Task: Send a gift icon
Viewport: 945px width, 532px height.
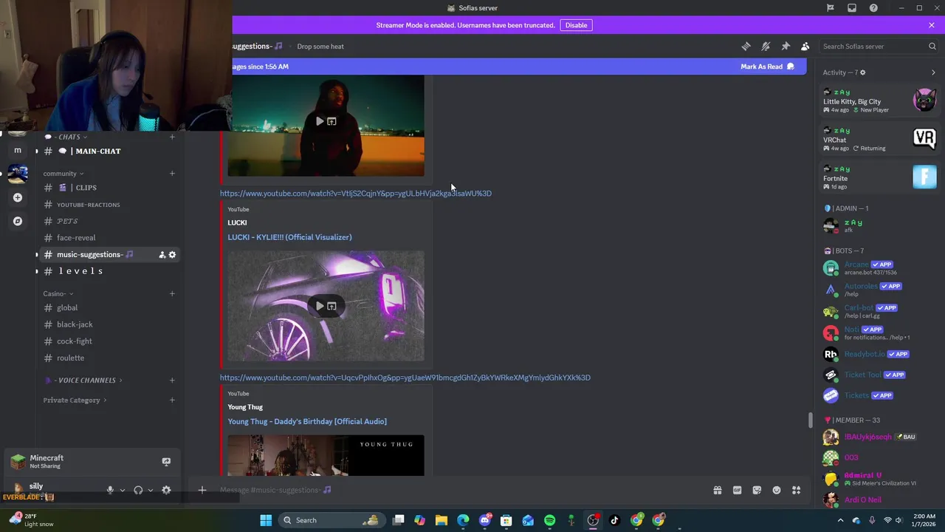Action: click(717, 490)
